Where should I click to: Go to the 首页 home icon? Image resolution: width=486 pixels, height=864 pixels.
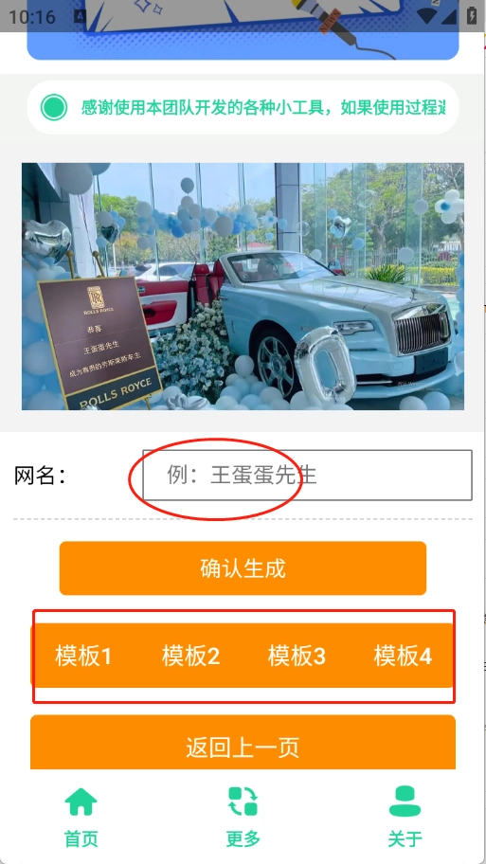pyautogui.click(x=81, y=801)
